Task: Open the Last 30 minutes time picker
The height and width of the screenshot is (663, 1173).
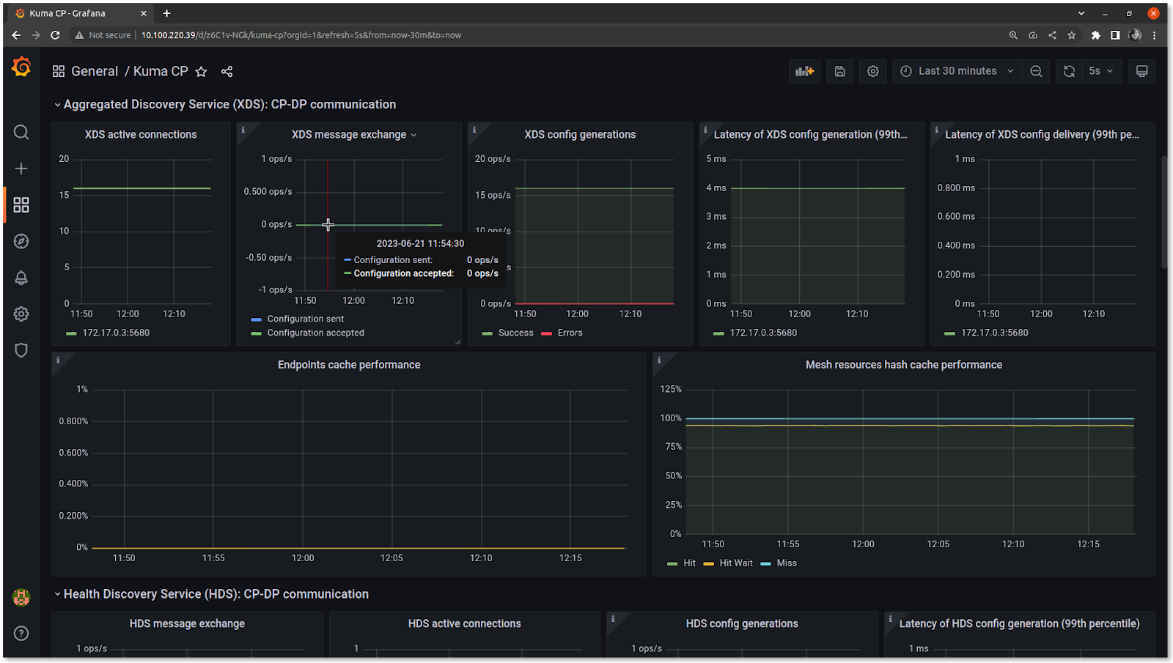Action: click(957, 71)
